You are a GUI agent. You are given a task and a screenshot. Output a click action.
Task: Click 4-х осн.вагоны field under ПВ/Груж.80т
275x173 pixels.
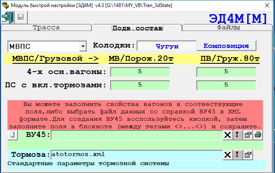[x=226, y=72]
